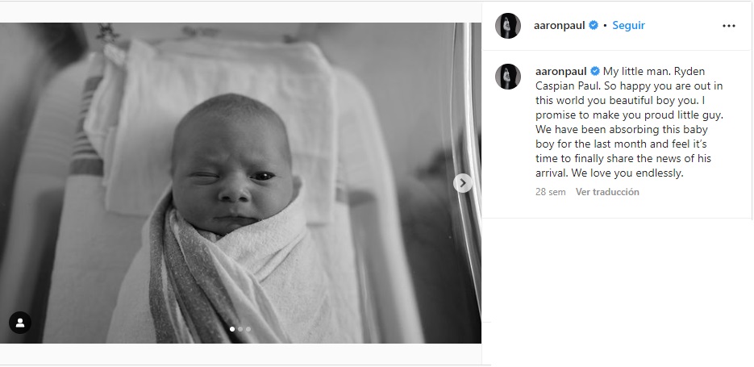
Task: Click the 28 sem timestamp
Action: click(550, 192)
